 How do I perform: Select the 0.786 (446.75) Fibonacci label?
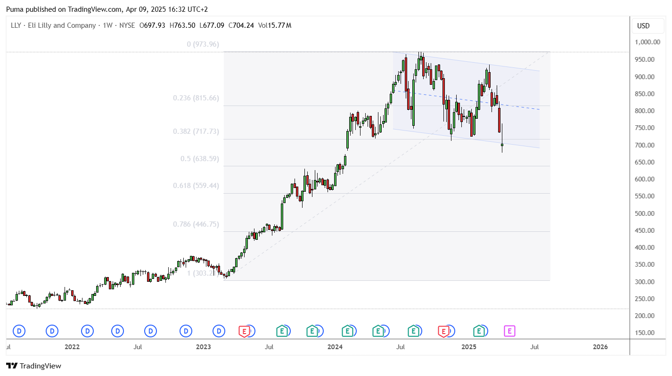pyautogui.click(x=196, y=224)
